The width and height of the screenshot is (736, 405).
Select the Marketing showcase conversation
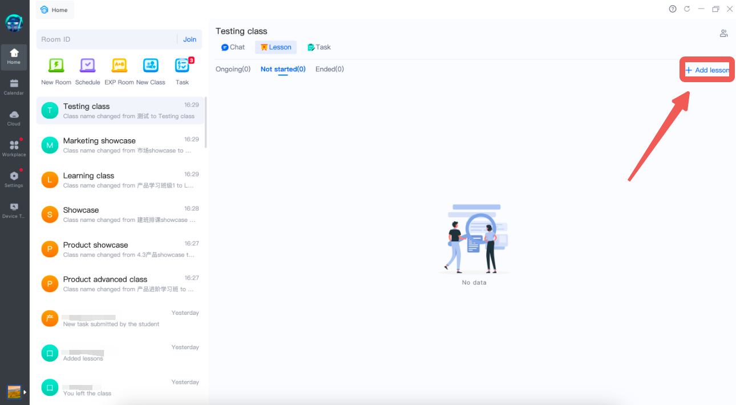tap(120, 145)
